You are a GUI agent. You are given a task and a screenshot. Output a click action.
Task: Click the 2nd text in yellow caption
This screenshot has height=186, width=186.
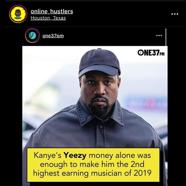coord(137,164)
